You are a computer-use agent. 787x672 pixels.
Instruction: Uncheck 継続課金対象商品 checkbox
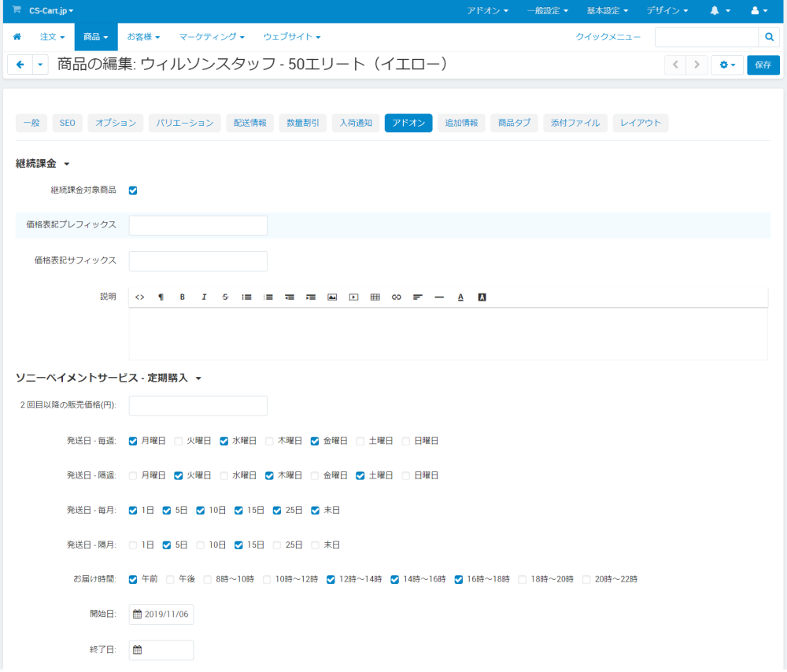tap(133, 190)
